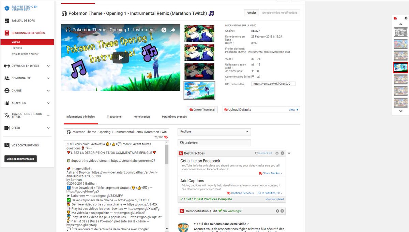Screen dimensions: 409x232
Task: Click the TubeBuddy logo in Best Practices header
Action: 181,153
